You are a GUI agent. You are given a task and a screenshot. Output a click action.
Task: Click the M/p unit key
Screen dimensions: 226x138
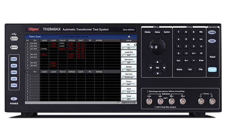tap(201, 32)
